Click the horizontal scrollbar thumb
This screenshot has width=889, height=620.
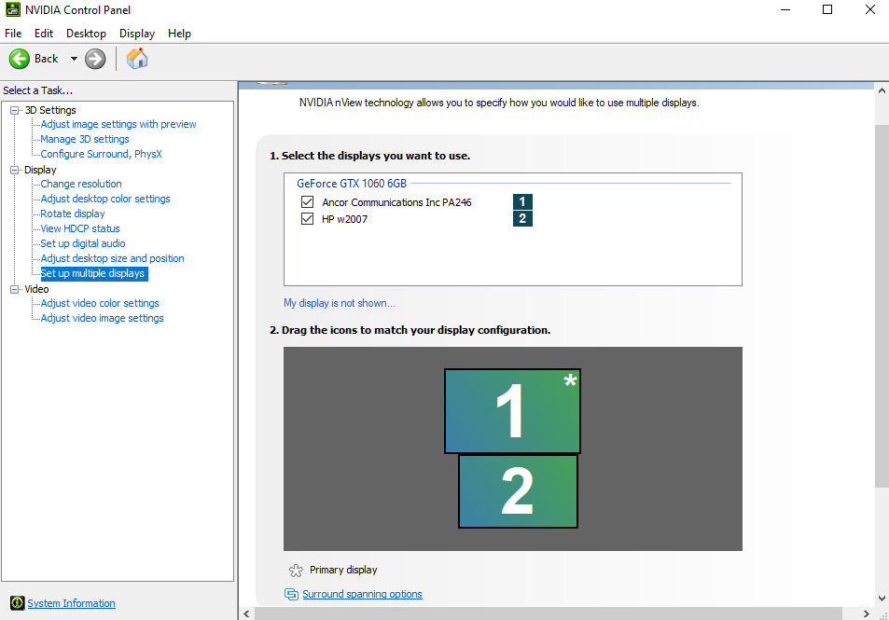tap(549, 613)
